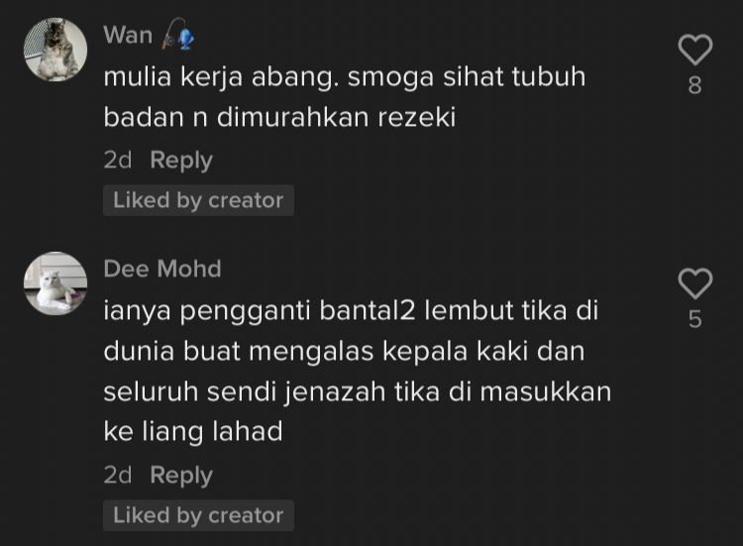Screen dimensions: 743x546
Task: Click the like count 8 under Wan's heart
Action: click(694, 86)
